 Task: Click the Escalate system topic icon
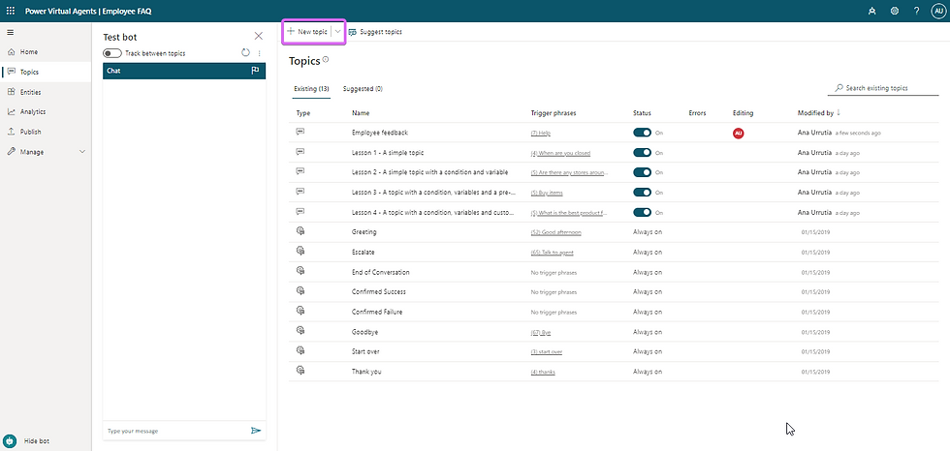[x=300, y=251]
